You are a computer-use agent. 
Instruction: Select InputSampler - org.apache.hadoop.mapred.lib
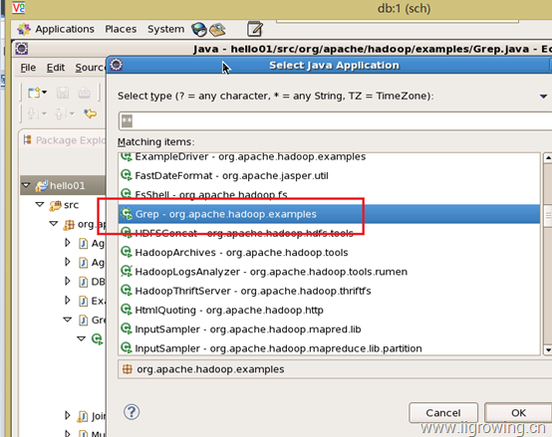(329, 329)
